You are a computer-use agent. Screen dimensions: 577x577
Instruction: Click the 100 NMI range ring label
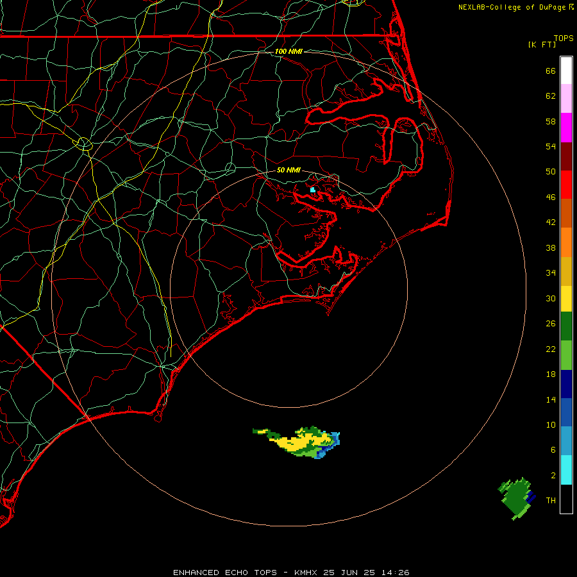click(288, 51)
